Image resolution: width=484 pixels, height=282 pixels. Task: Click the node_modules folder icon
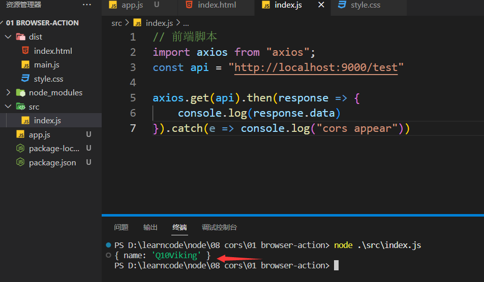[x=20, y=93]
